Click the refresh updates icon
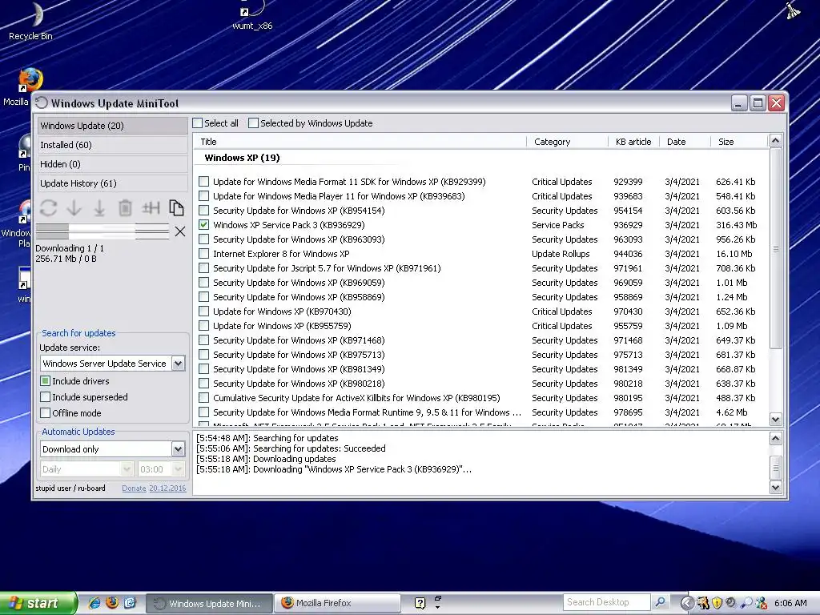The height and width of the screenshot is (615, 820). coord(48,208)
